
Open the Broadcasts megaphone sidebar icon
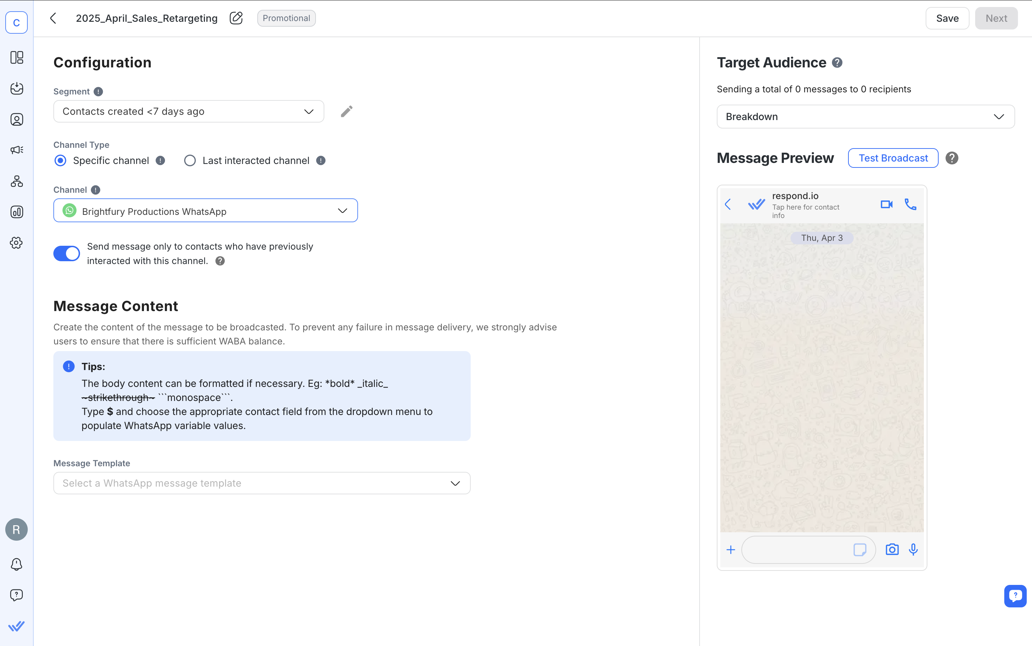[x=16, y=150]
